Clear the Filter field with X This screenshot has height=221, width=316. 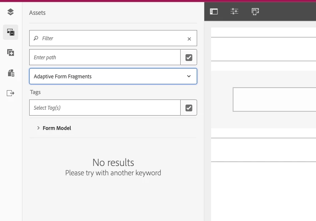[x=189, y=39]
